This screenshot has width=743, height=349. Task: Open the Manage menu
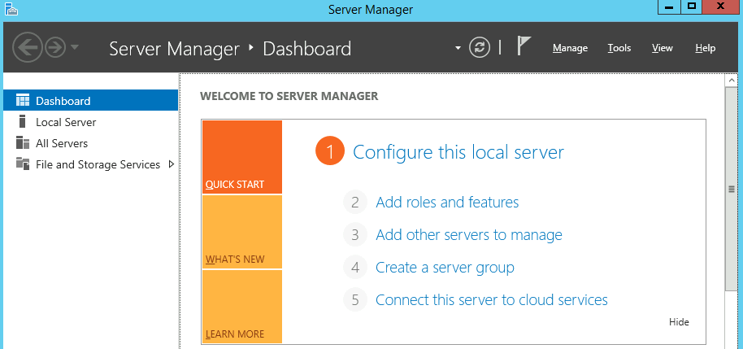[570, 48]
